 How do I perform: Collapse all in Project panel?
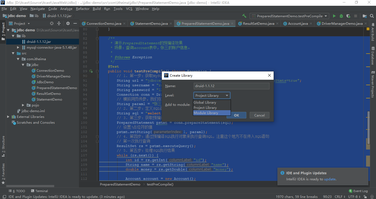coord(59,24)
